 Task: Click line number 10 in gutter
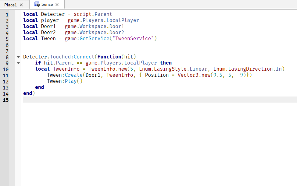pyautogui.click(x=6, y=70)
